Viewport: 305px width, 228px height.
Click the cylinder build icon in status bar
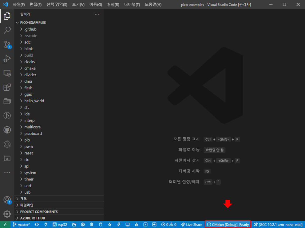pos(101,225)
